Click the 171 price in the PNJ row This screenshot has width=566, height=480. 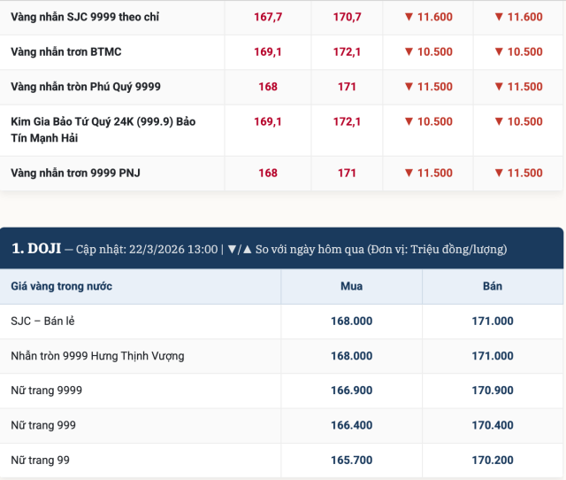tap(347, 173)
